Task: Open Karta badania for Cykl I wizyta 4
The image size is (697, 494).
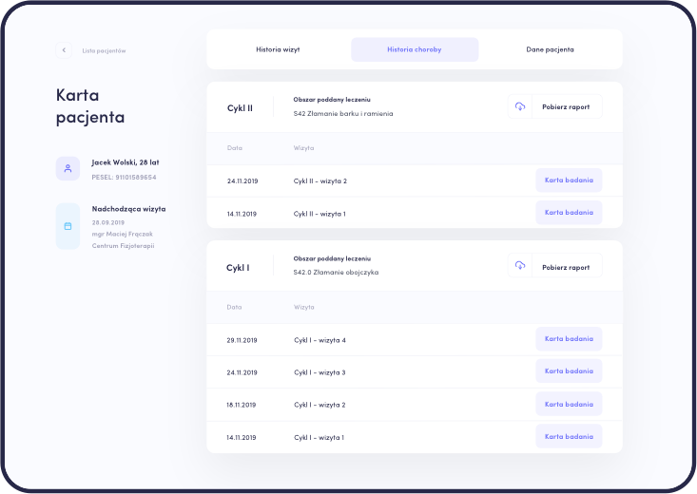Action: point(569,339)
